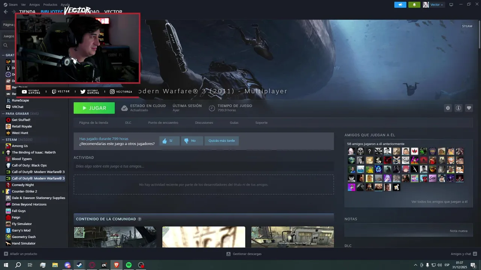Collapse the STEAM library category
Screen dimensions: 481x270
(x=3, y=139)
